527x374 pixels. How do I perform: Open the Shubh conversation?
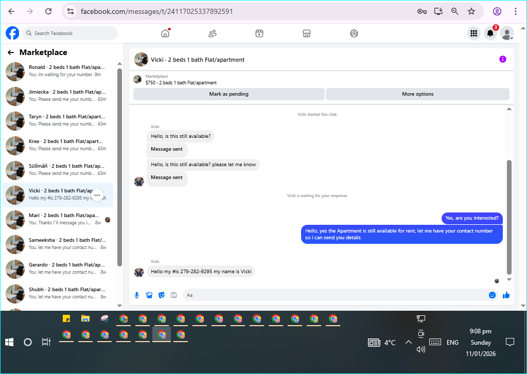[58, 293]
